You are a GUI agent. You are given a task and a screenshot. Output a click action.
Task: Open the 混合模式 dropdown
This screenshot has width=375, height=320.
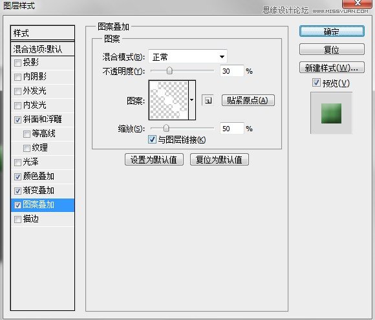point(187,57)
